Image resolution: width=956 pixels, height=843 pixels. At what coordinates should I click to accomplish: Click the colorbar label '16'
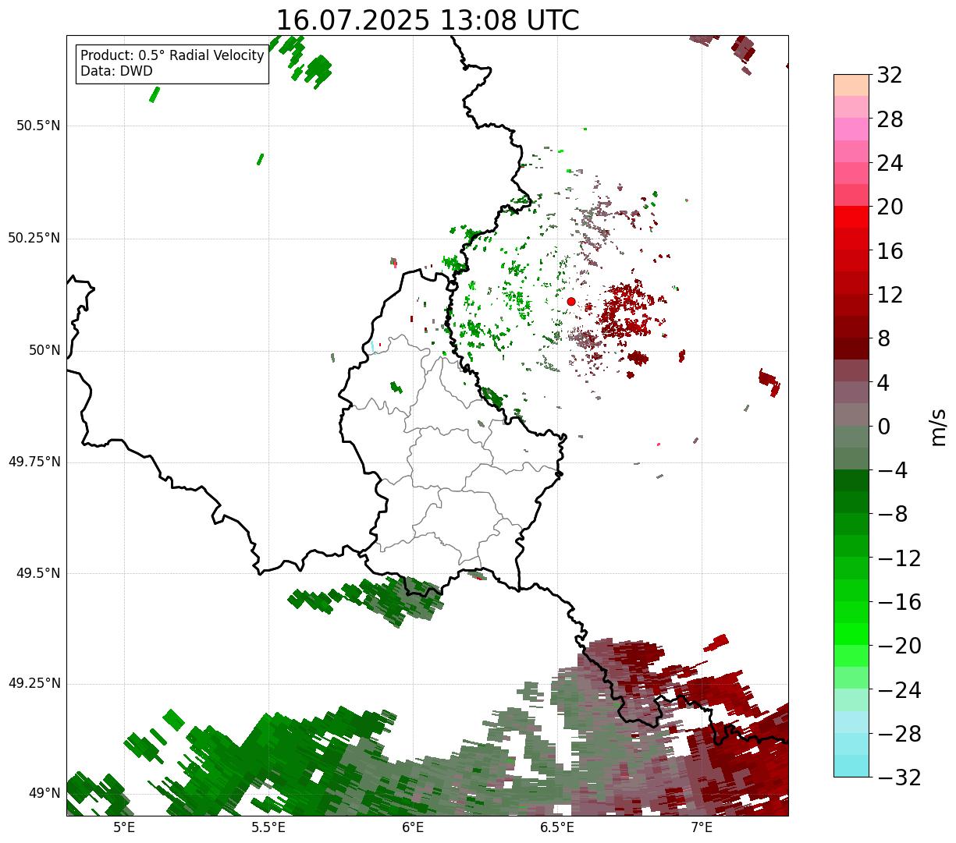(x=890, y=251)
